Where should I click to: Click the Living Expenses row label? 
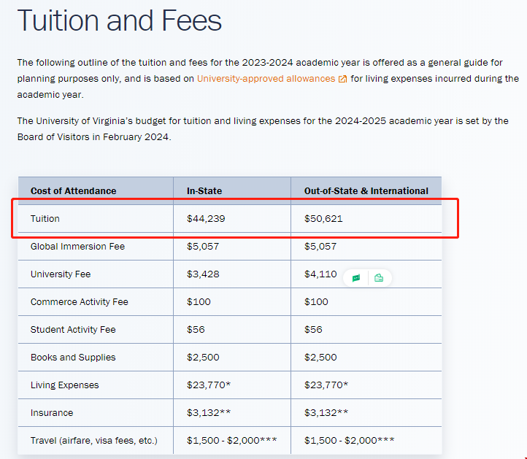pos(64,385)
